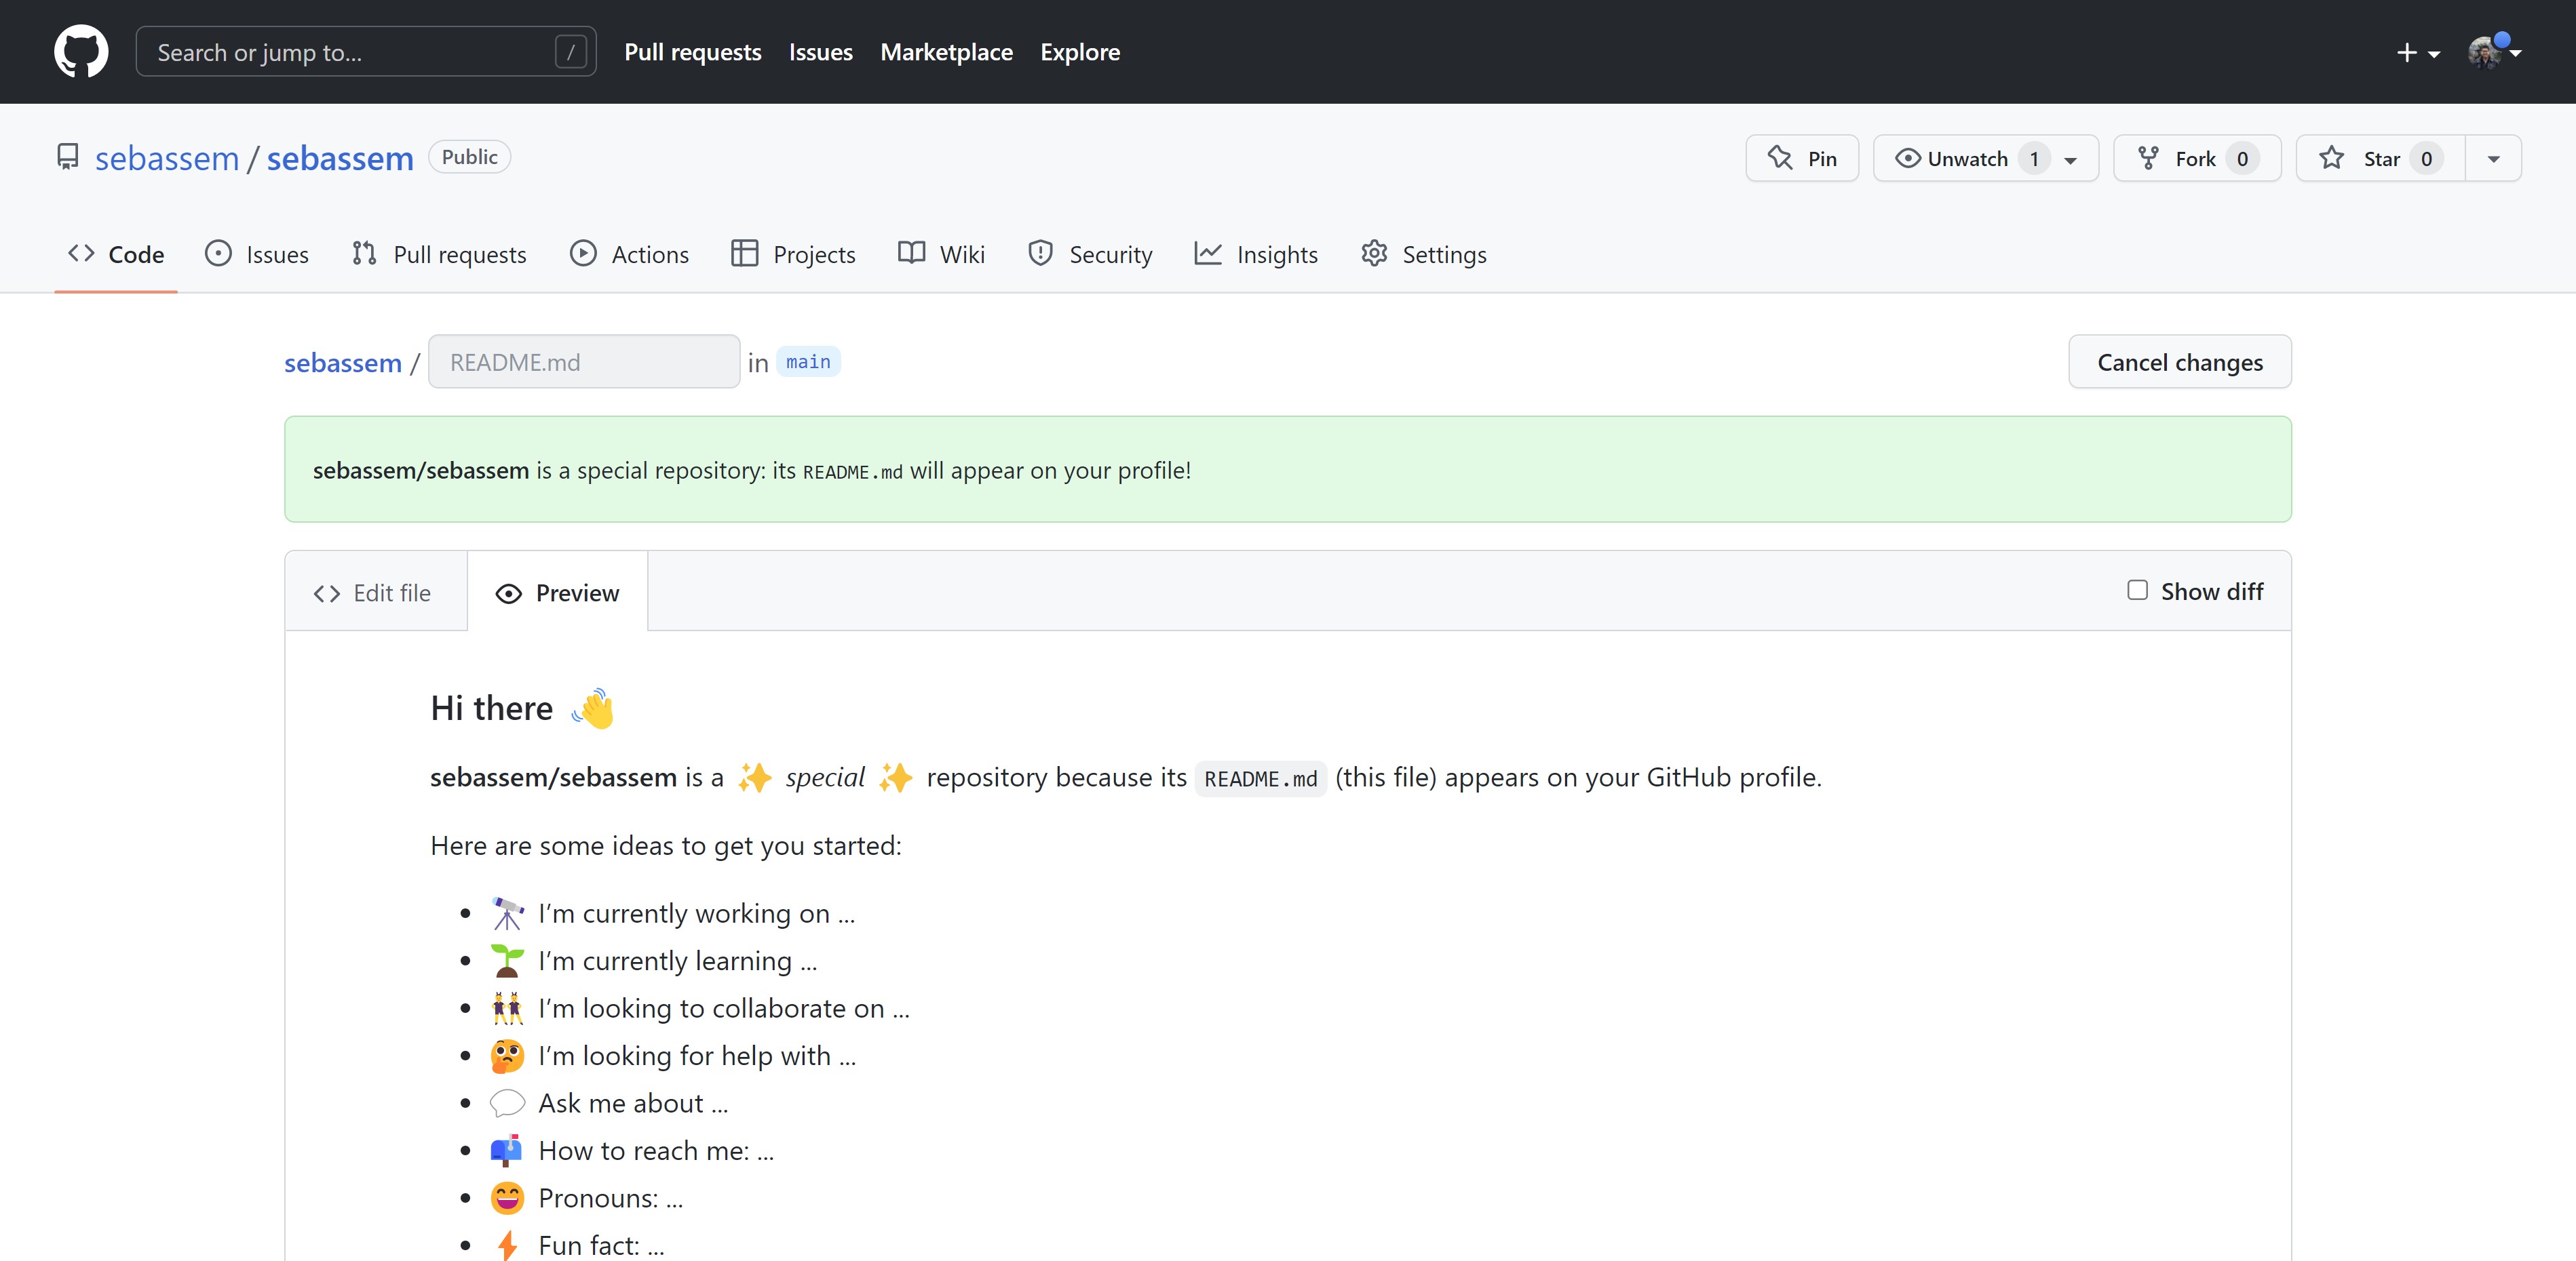The image size is (2576, 1261).
Task: Click the repository icon beside sebassem
Action: pos(67,158)
